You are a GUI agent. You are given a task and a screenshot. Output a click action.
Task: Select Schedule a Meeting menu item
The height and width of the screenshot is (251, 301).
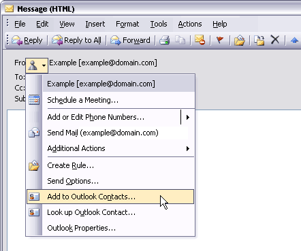pos(110,100)
